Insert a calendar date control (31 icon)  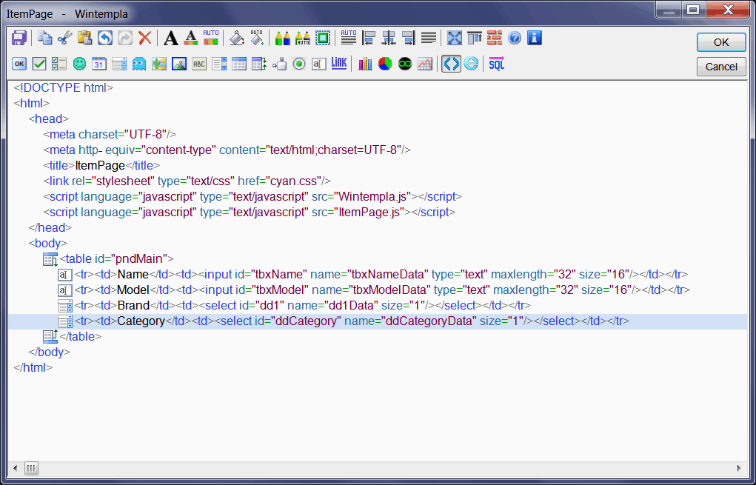tap(99, 64)
